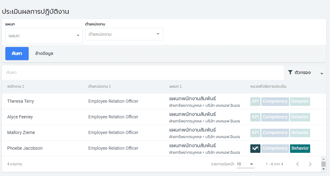The height and width of the screenshot is (176, 330).
Task: Open rows-per-page dropdown showing 10
Action: (x=245, y=164)
